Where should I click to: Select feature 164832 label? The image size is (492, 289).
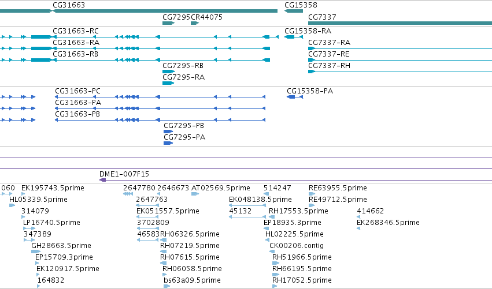51,280
